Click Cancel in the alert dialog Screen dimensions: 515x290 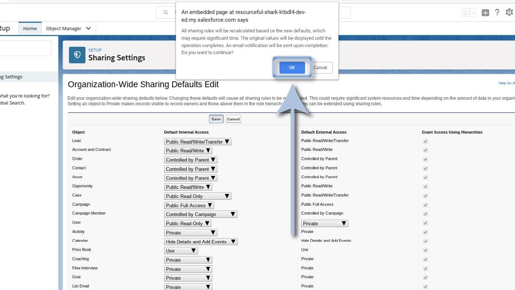tap(320, 67)
